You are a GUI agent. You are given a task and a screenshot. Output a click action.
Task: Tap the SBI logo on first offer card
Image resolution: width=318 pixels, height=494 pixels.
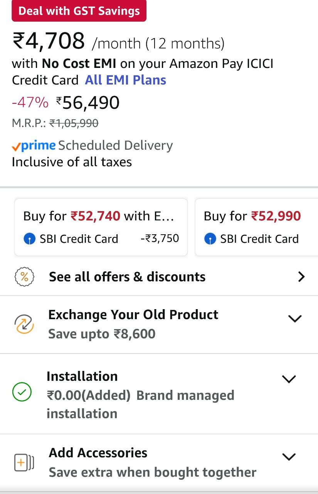coord(29,239)
